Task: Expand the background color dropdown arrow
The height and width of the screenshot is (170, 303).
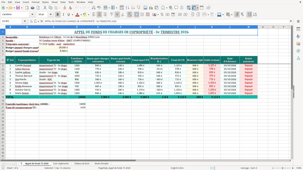Action: pyautogui.click(x=88, y=15)
